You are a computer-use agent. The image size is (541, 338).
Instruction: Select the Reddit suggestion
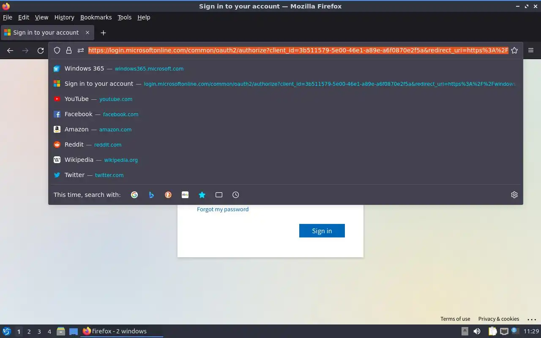tap(286, 144)
